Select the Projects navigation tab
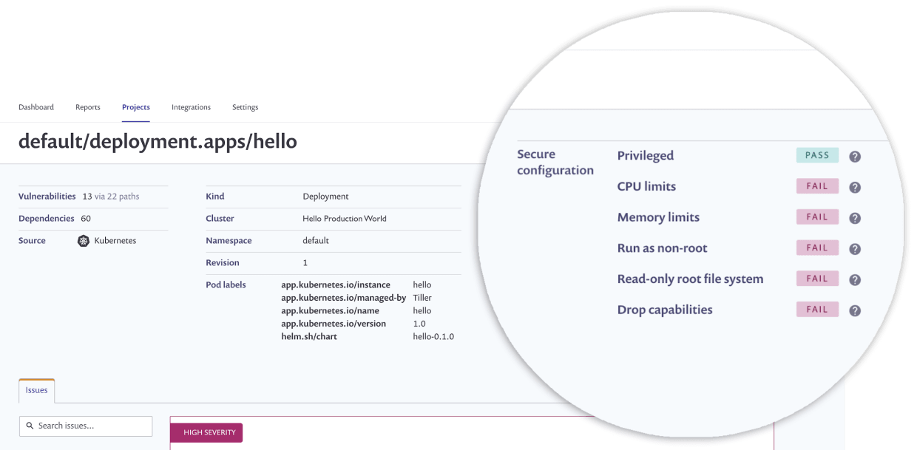917x450 pixels. click(x=136, y=107)
